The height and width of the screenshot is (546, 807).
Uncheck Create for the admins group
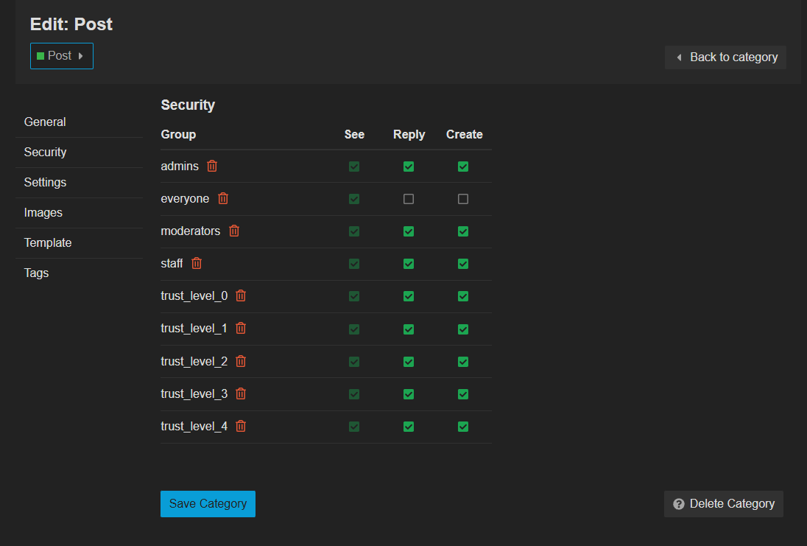463,167
